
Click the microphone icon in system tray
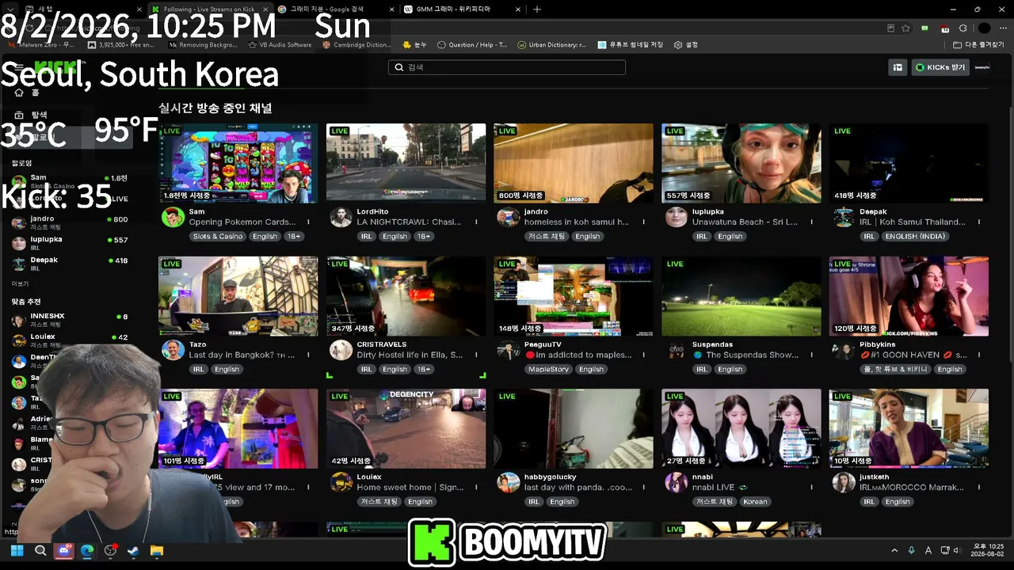coord(912,550)
